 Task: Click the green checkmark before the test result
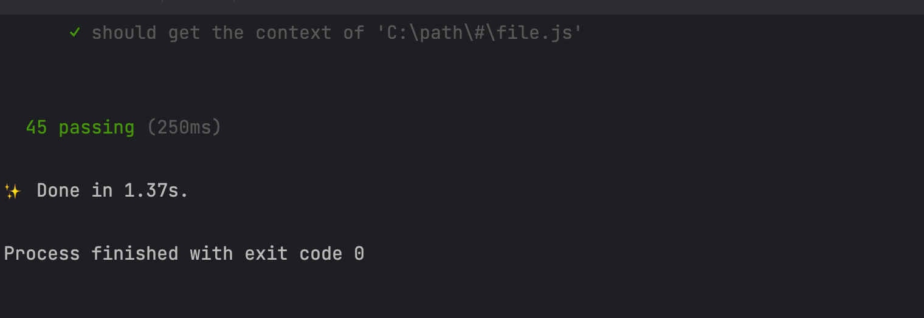75,32
